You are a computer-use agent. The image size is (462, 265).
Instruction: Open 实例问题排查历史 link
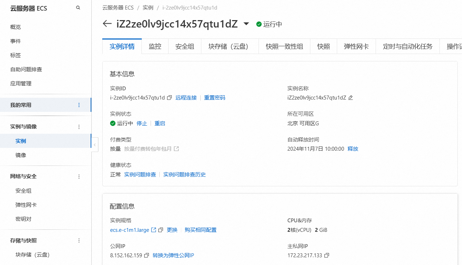(x=184, y=175)
